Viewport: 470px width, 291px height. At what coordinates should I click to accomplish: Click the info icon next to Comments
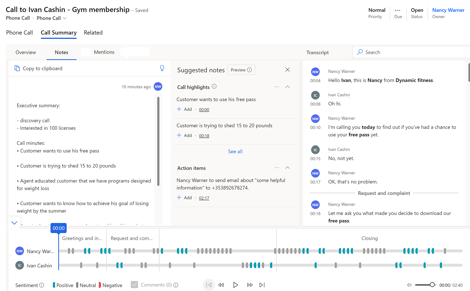pyautogui.click(x=176, y=285)
